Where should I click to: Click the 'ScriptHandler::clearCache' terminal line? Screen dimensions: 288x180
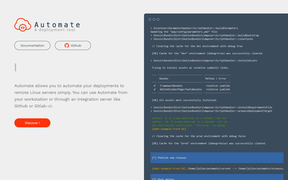click(202, 39)
